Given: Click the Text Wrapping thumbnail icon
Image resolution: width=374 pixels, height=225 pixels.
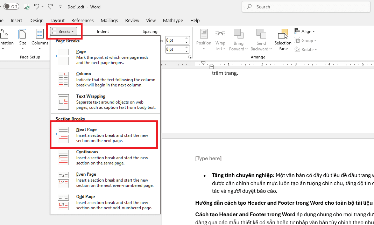Looking at the screenshot, I should pyautogui.click(x=63, y=101).
